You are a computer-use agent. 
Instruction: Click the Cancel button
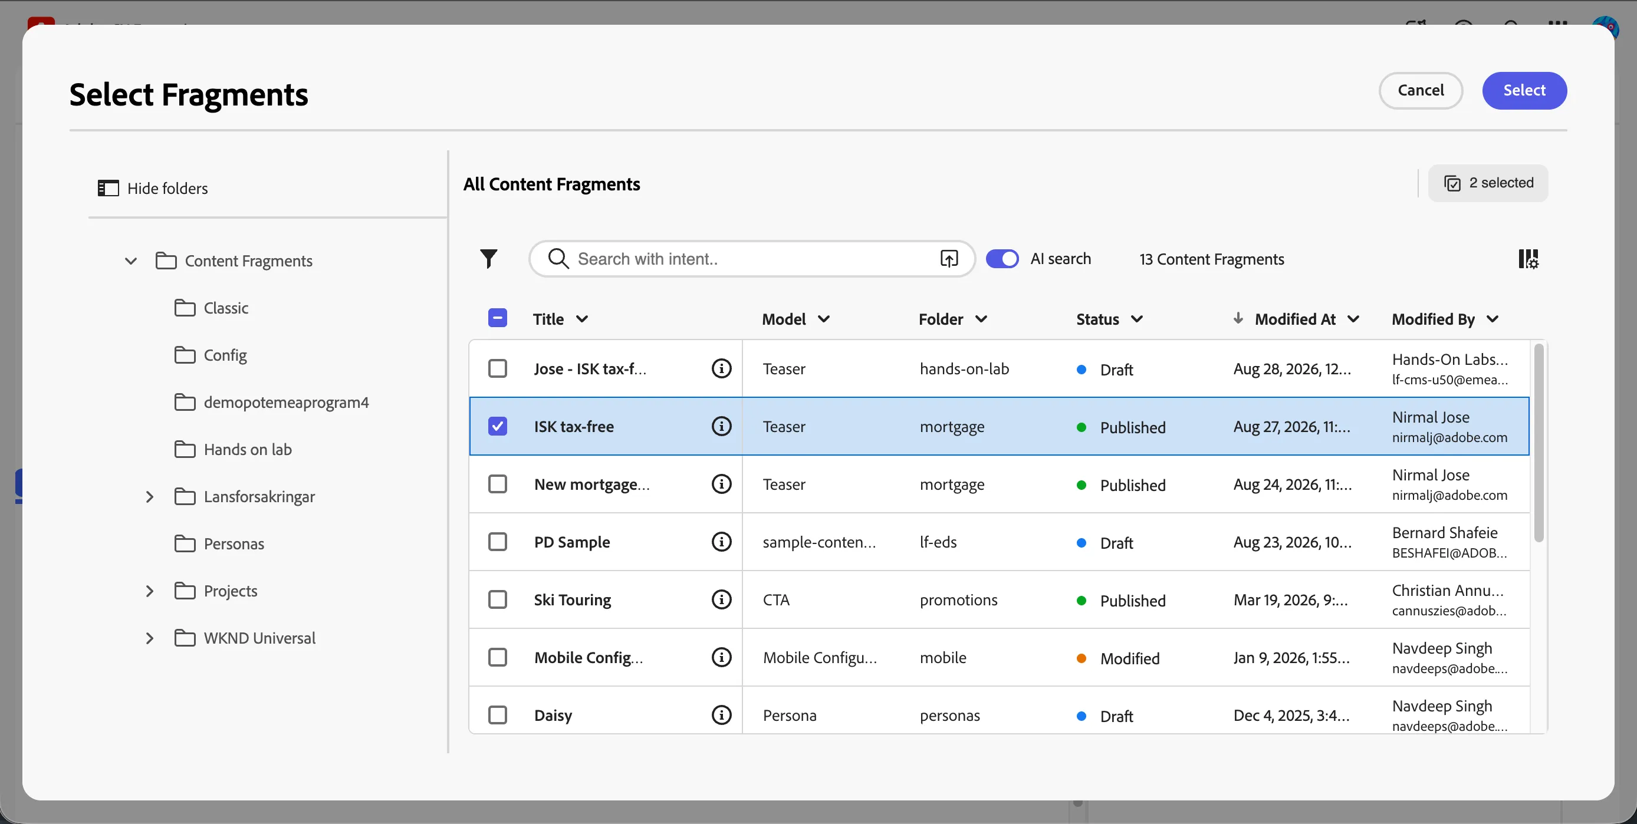(x=1421, y=90)
